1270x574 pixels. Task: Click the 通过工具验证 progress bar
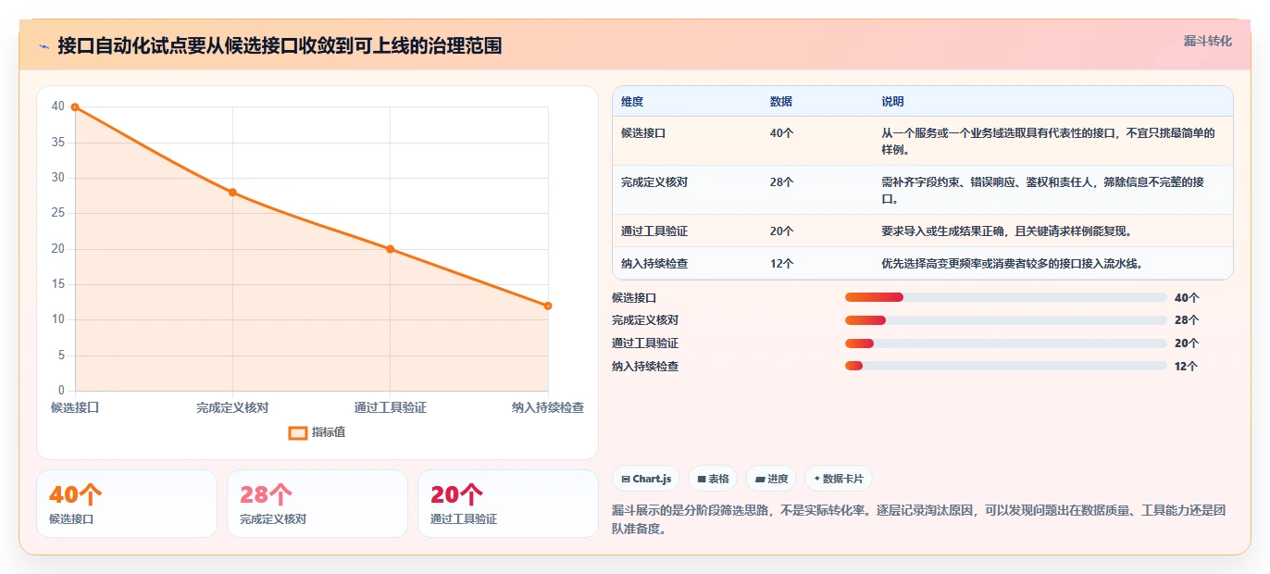[x=1005, y=343]
